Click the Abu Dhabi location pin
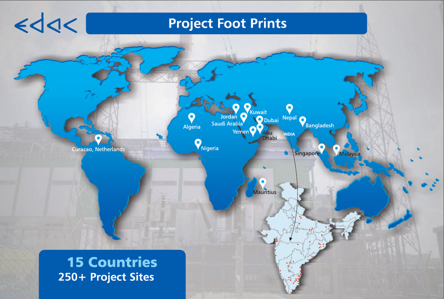The width and height of the screenshot is (444, 299). (x=260, y=129)
